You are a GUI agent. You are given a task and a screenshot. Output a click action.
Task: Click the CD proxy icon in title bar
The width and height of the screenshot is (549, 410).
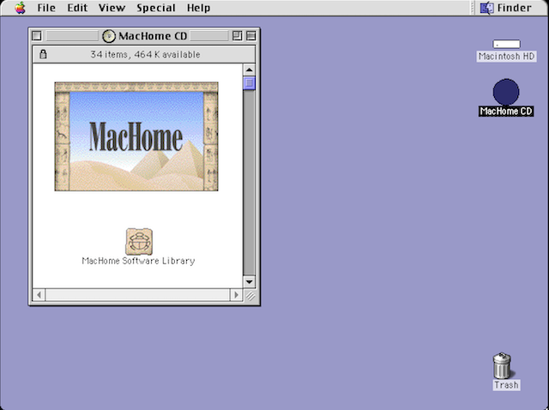pyautogui.click(x=109, y=36)
